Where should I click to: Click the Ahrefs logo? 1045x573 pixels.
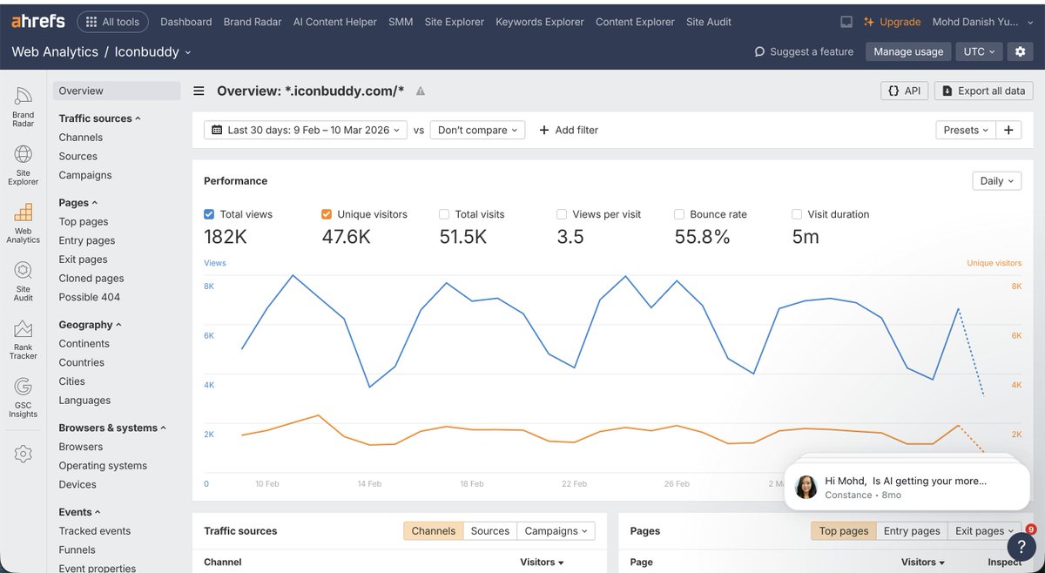38,22
